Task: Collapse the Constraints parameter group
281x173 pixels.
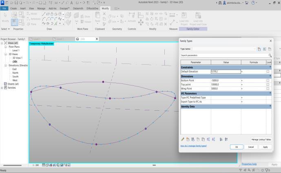Action: (x=270, y=67)
